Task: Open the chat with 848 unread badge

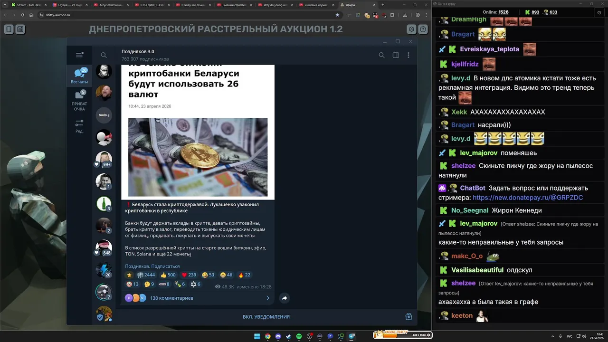Action: [x=104, y=248]
